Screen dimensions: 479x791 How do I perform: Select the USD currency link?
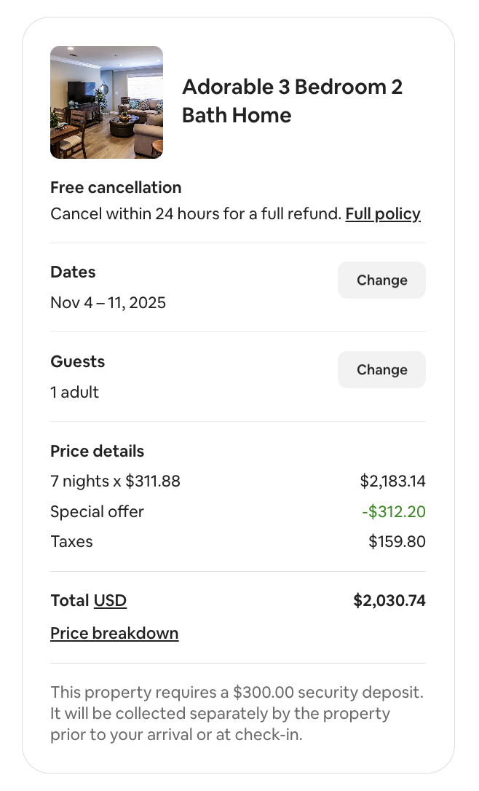(110, 601)
